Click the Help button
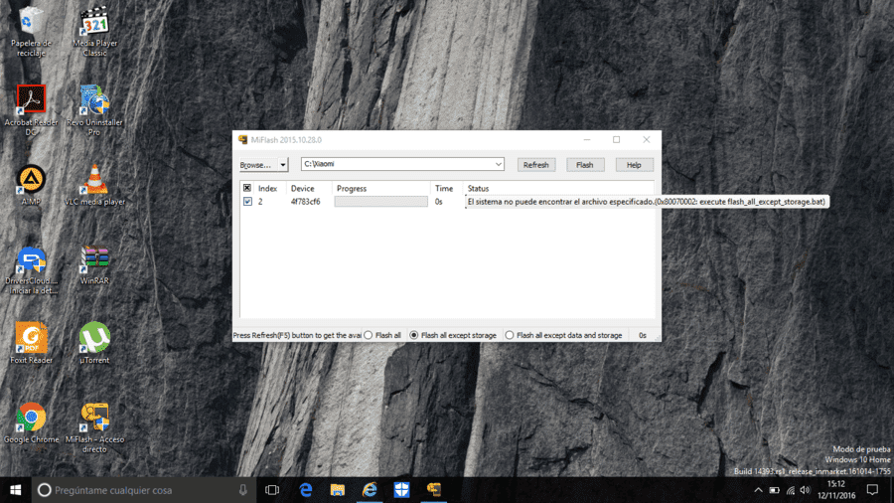 [634, 165]
